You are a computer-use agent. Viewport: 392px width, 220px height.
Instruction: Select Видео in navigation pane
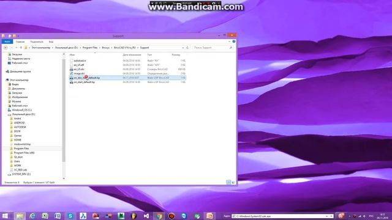pyautogui.click(x=15, y=84)
